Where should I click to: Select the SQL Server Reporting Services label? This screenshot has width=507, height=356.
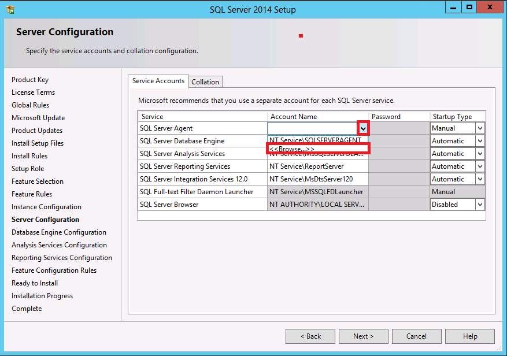[185, 166]
